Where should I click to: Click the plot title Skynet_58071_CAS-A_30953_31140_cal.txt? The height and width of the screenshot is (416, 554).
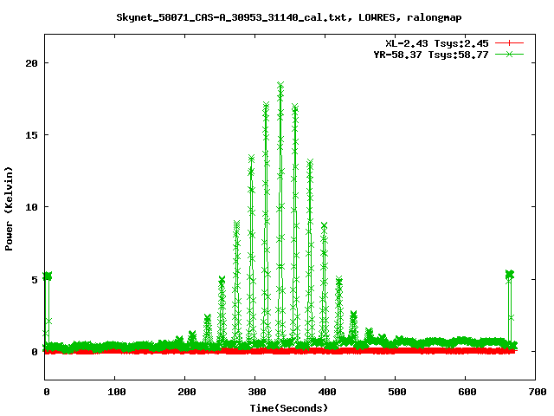[x=288, y=17]
